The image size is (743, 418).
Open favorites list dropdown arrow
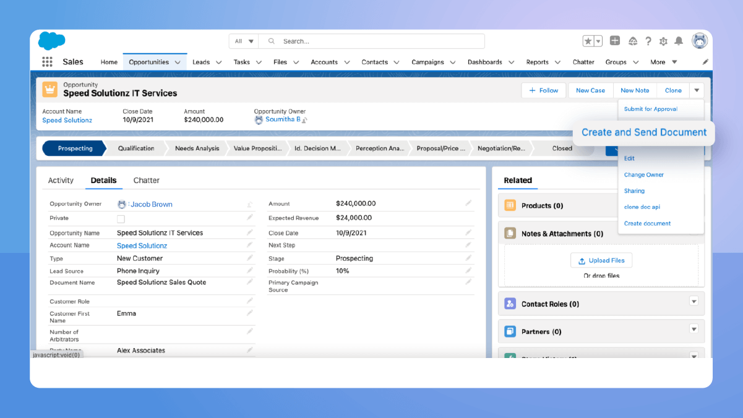coord(598,41)
